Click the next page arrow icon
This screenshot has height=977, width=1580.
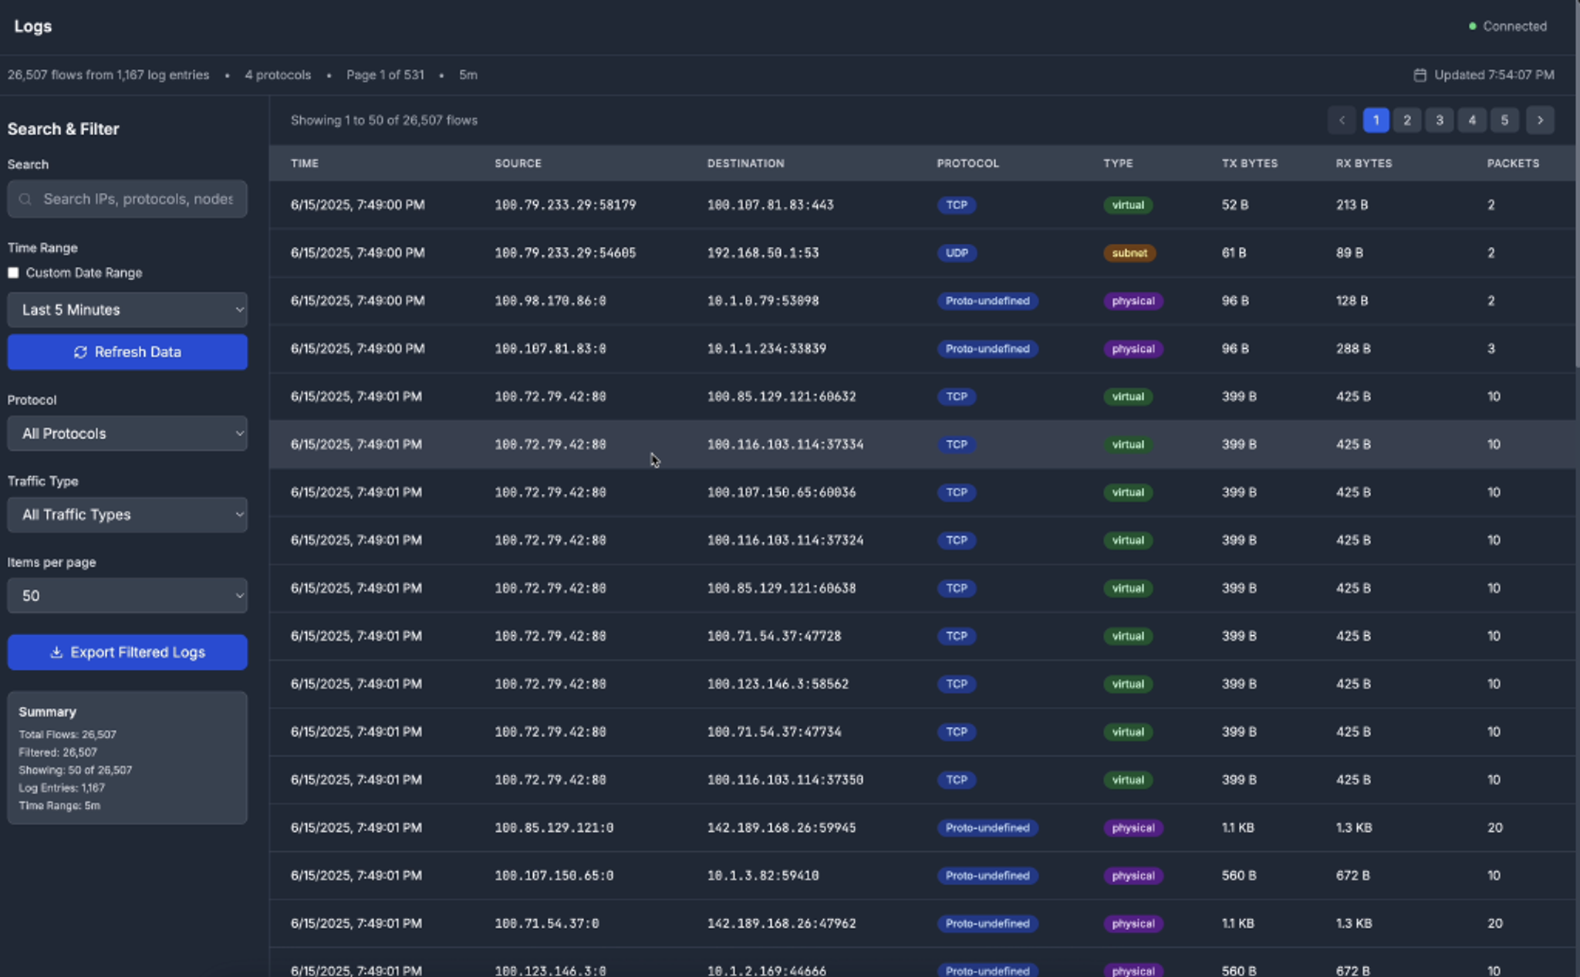1540,120
